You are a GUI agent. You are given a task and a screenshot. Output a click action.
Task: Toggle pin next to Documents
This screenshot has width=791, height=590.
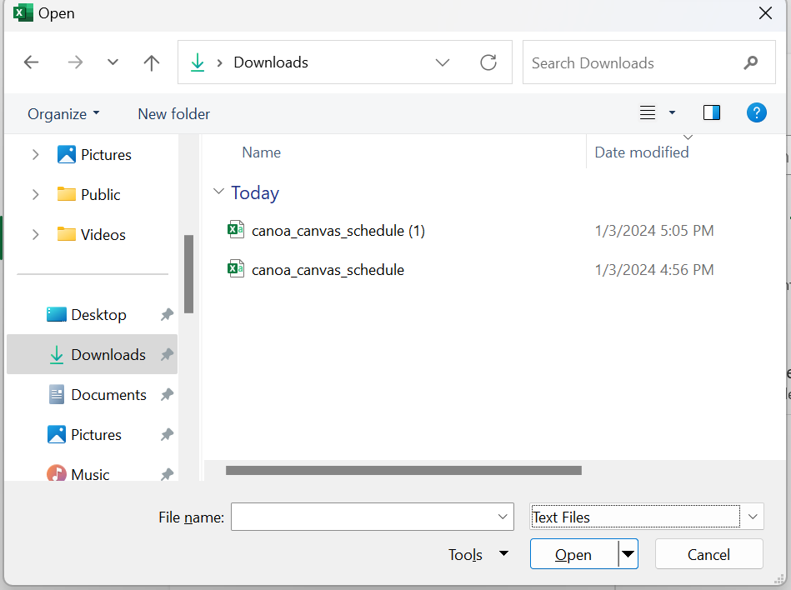click(x=167, y=395)
